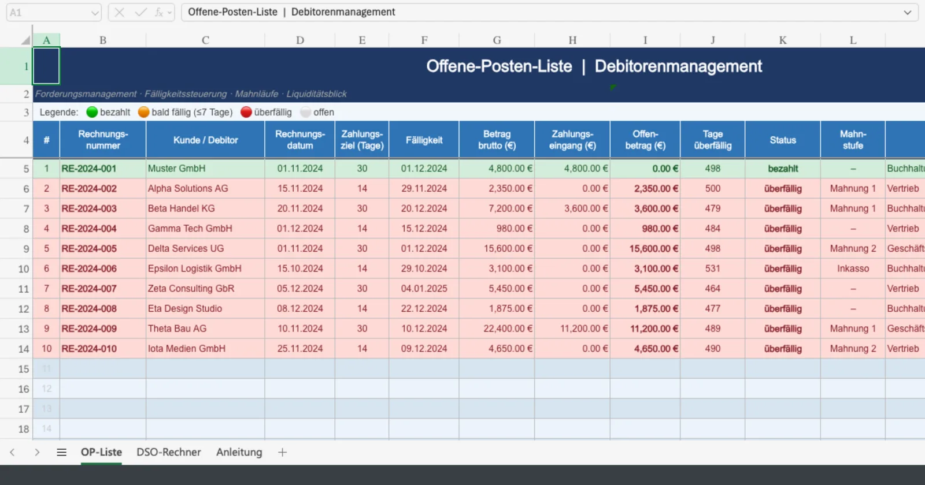Click the Legende: label cell
The image size is (925, 485).
pos(59,112)
